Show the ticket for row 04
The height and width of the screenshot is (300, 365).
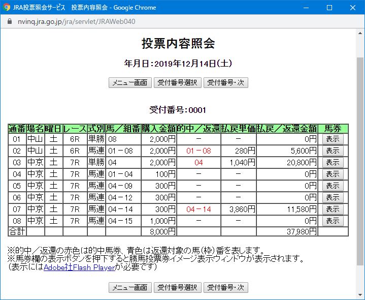click(x=333, y=174)
